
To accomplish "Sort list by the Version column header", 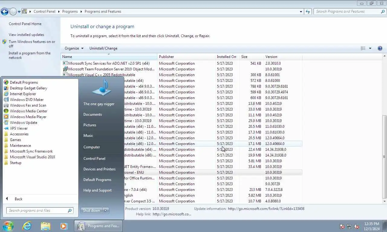I will tap(283, 57).
